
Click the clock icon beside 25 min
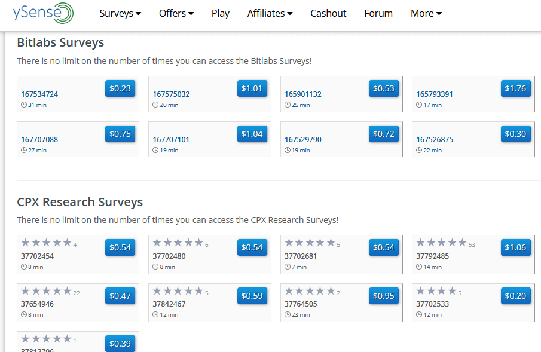point(288,105)
